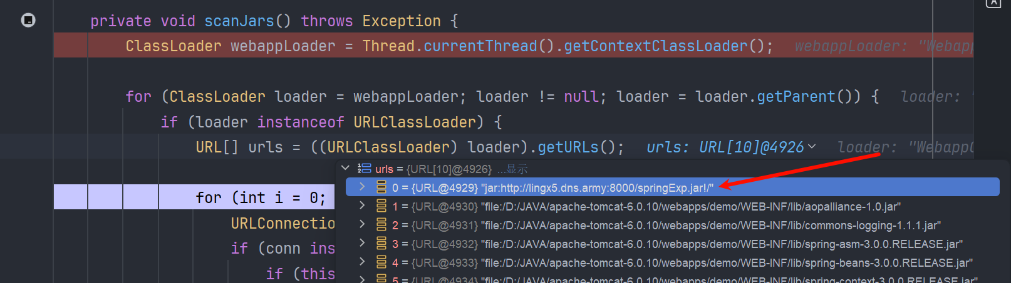Expand element 2 = {URL@4931}
Screen dimensions: 1011x283
pyautogui.click(x=362, y=224)
